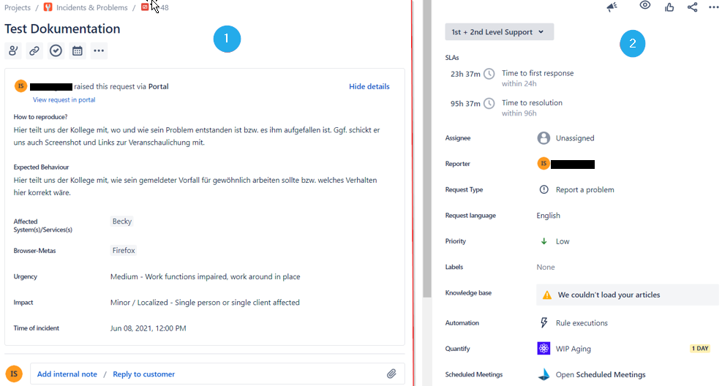Click the Low priority field value
Viewport: 722px width, 386px height.
(562, 241)
